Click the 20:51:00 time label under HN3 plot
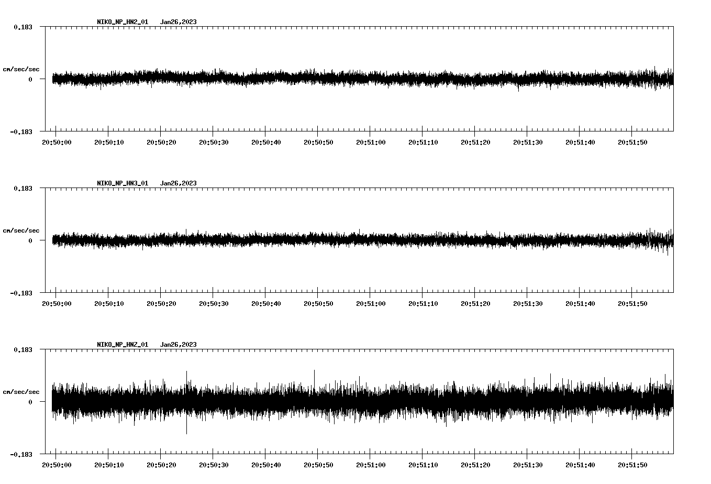Image resolution: width=711 pixels, height=484 pixels. click(371, 304)
